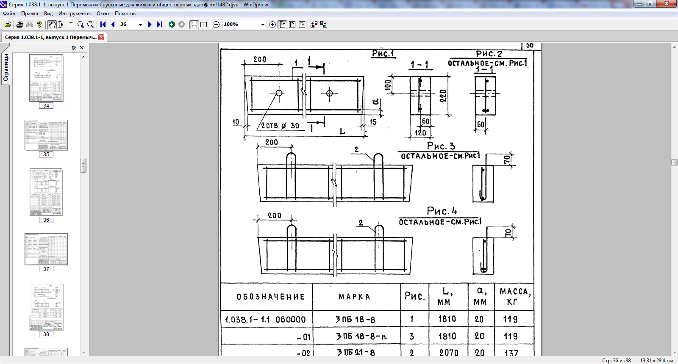Open the Инструменты menu
678x364 pixels.
(75, 14)
